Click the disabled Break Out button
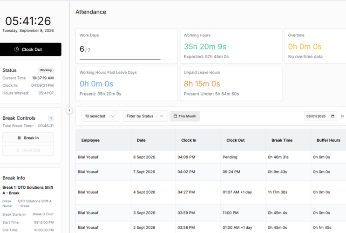The width and height of the screenshot is (346, 233). (x=28, y=150)
